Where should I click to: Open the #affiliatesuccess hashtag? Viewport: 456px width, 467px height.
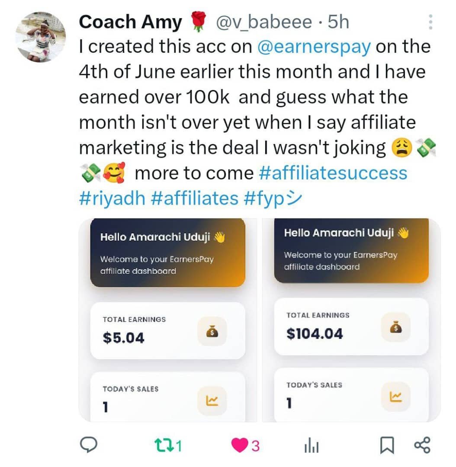click(x=333, y=173)
